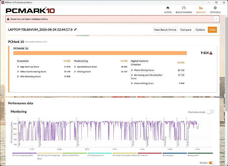Expand Writing Score details
228x166 pixels.
pyautogui.click(x=75, y=72)
